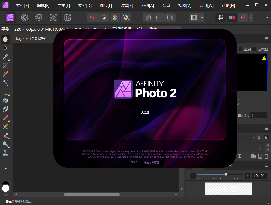Open Quick Mask options dropdown arrow
Image resolution: width=271 pixels, height=205 pixels.
point(202,17)
